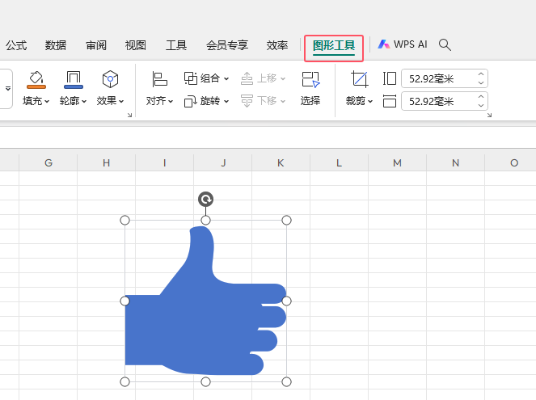Image resolution: width=536 pixels, height=400 pixels.
Task: Select column J header
Action: [x=223, y=162]
